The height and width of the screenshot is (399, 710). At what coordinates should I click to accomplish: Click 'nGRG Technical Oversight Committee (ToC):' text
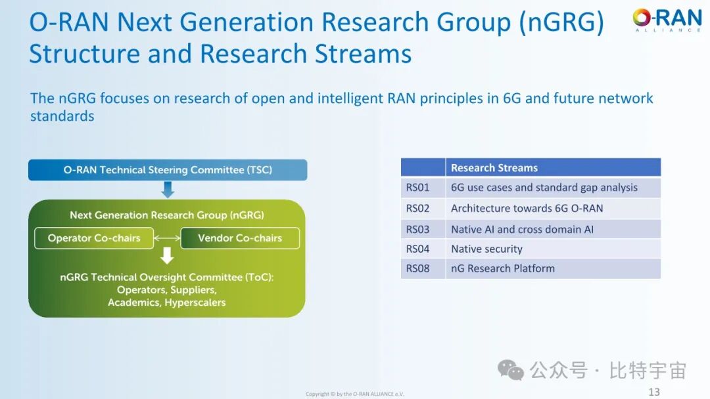point(167,277)
